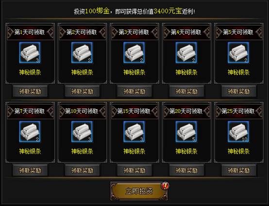Select the silver bar icon under 第2天可领取
Viewport: 269px width, 206px height.
point(82,52)
